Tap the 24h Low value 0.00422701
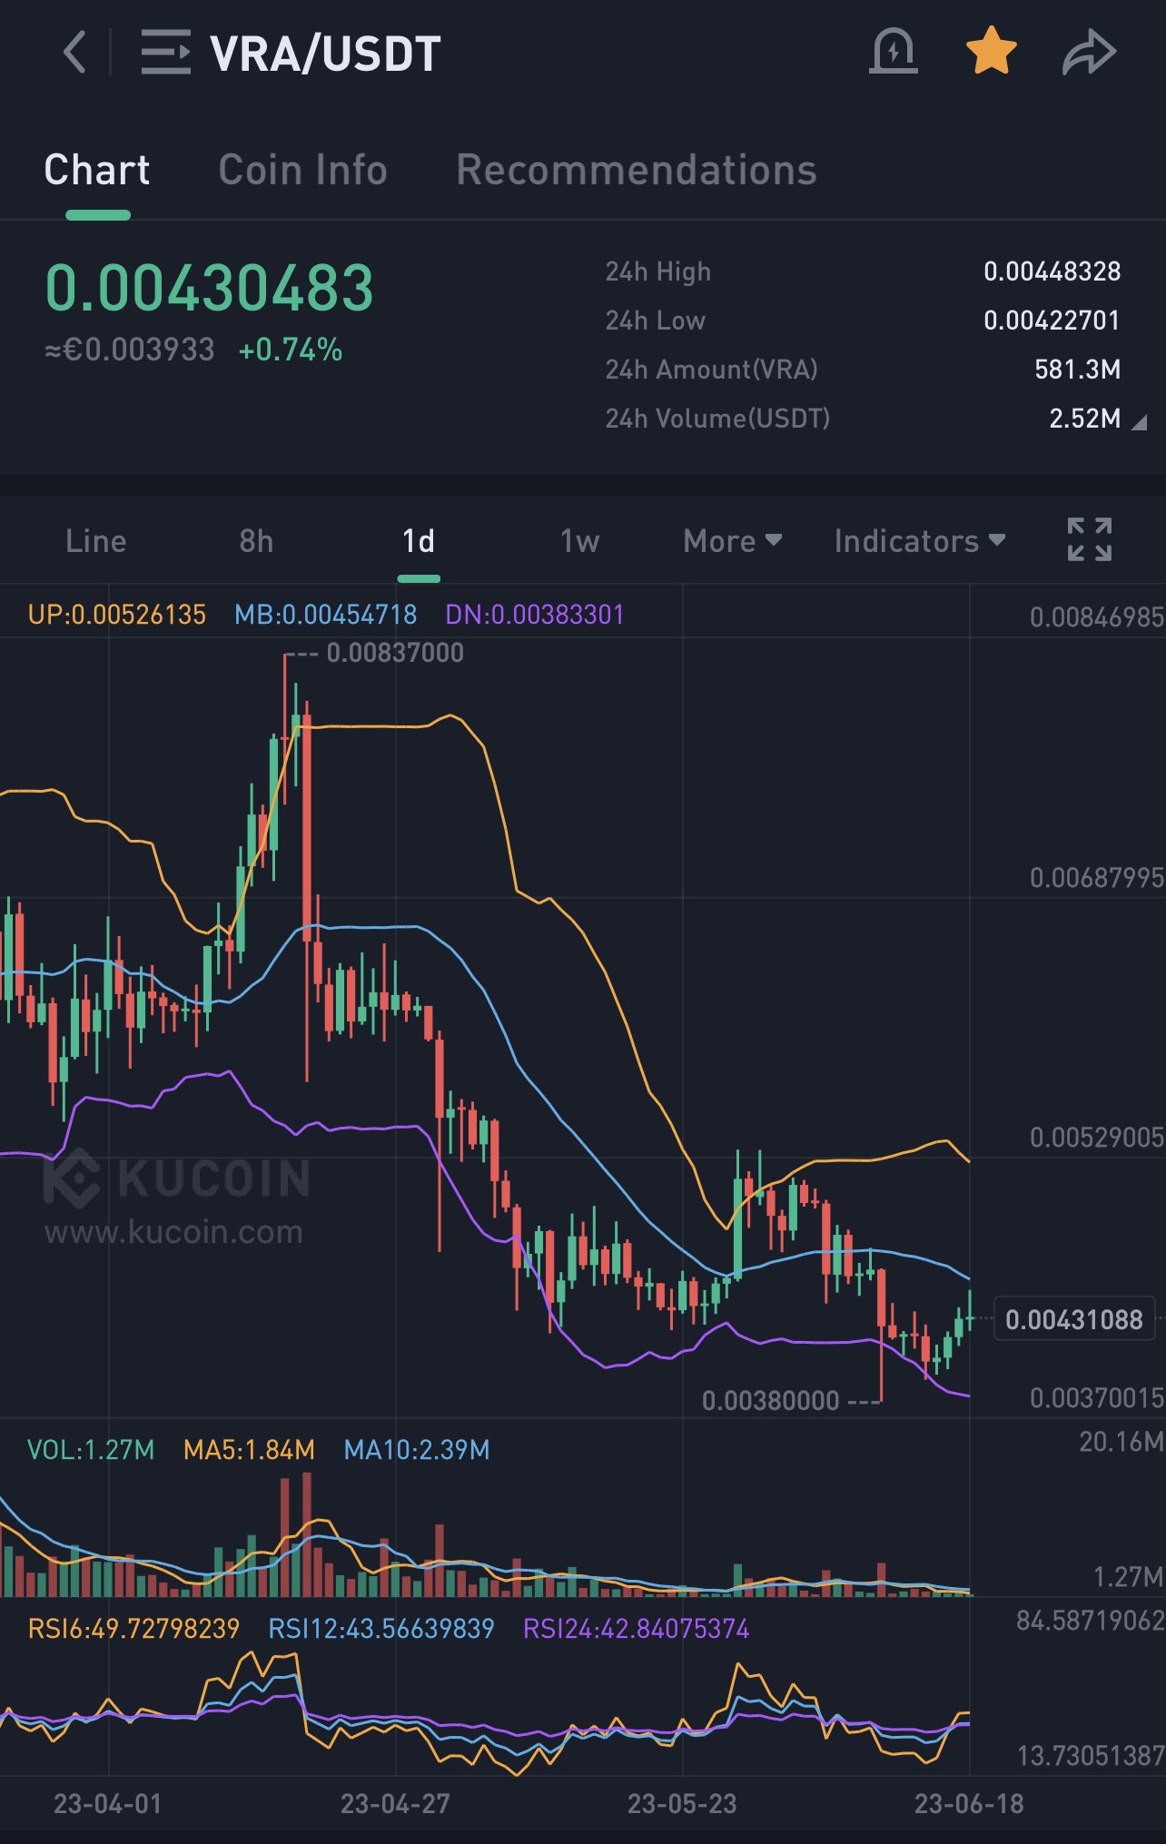 click(1052, 320)
